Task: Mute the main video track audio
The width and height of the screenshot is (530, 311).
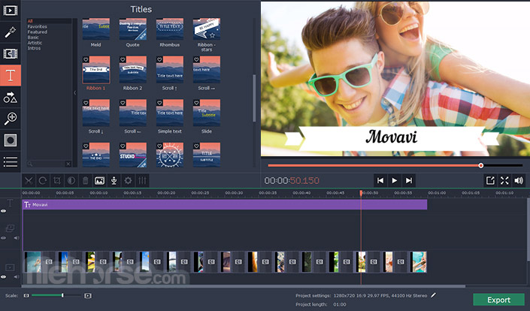Action: (17, 277)
